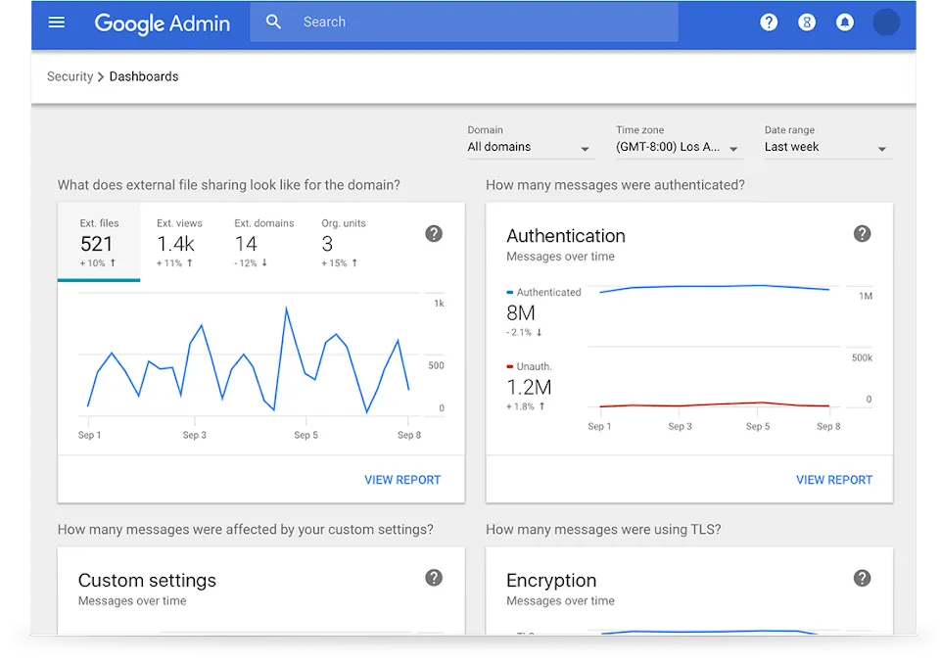Select the Ext. domains tab

[x=263, y=242]
